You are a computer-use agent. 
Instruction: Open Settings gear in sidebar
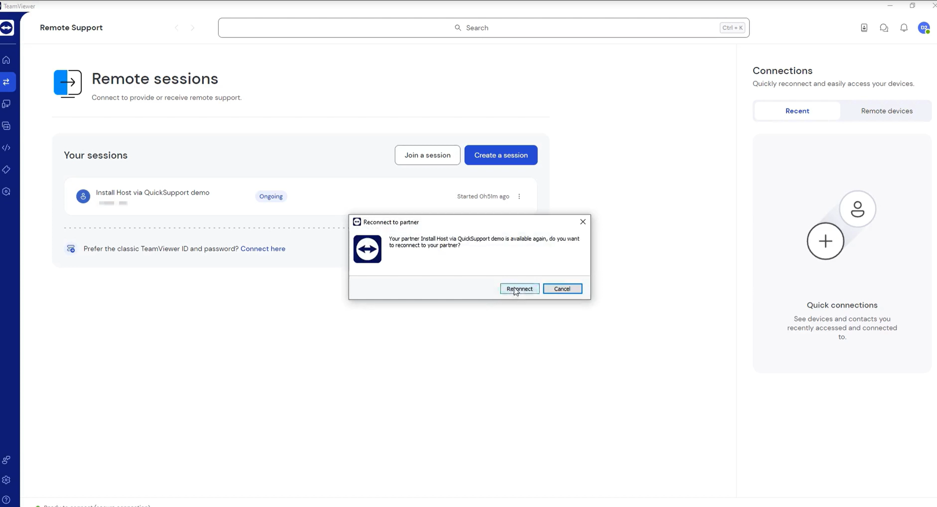point(6,480)
